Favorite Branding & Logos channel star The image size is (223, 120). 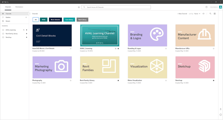pos(166,48)
